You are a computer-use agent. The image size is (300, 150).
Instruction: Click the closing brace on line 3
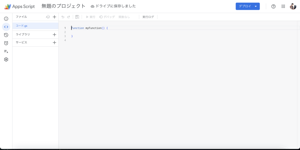click(72, 36)
